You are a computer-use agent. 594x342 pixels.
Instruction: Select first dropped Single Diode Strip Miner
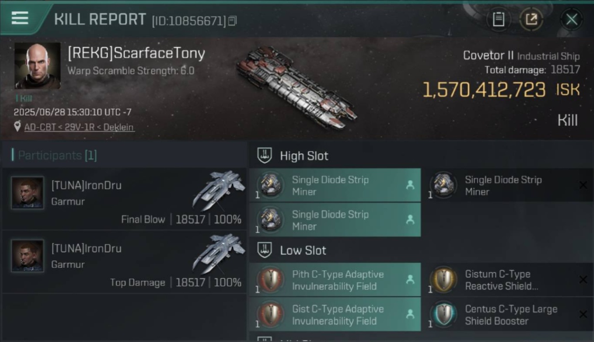[x=335, y=186]
